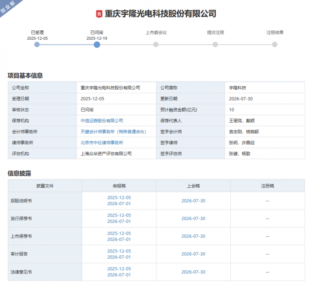Viewport: 311px width, 287px height.
Task: Open 发行保荐书 申报稿 dated 2025-12-05
Action: tap(119, 215)
